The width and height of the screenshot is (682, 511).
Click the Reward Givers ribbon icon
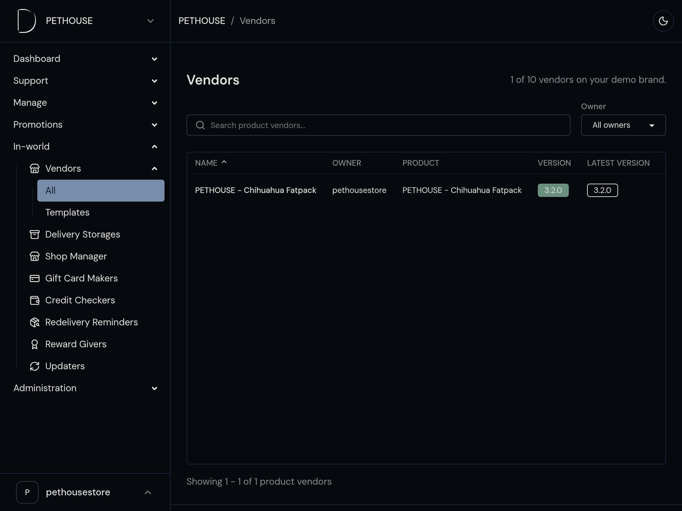pos(35,344)
